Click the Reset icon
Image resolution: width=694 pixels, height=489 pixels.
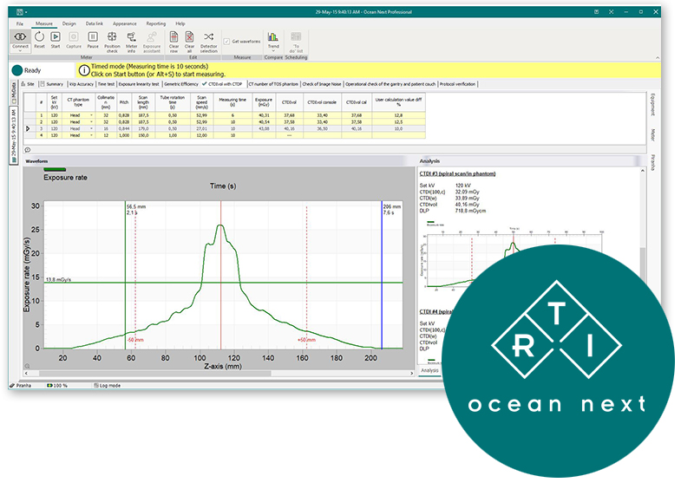[39, 36]
